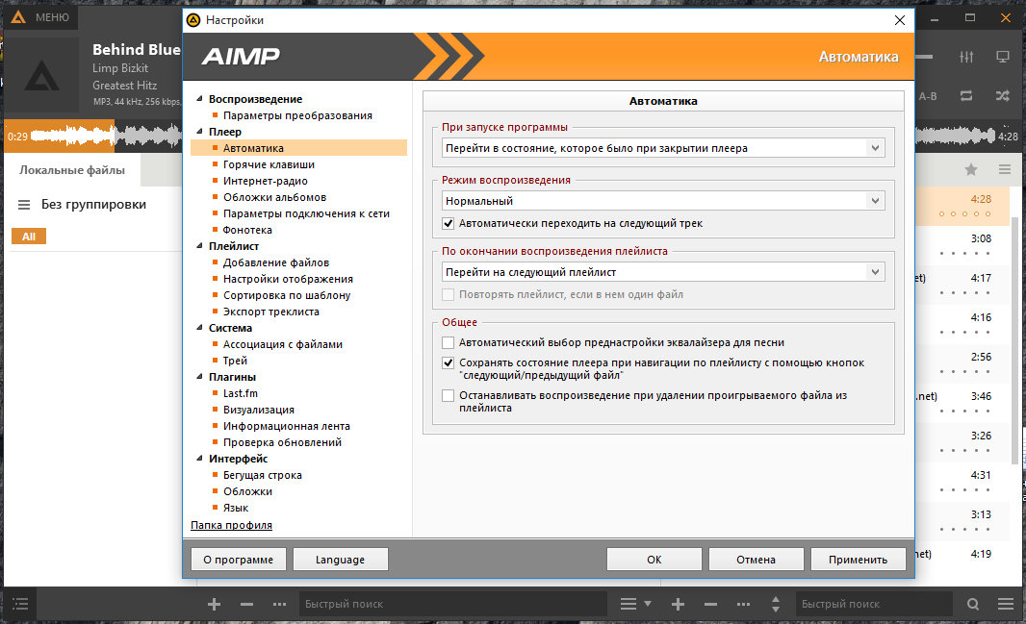The width and height of the screenshot is (1026, 624).
Task: Open the AIMP main МЕНЮ button
Action: (40, 17)
